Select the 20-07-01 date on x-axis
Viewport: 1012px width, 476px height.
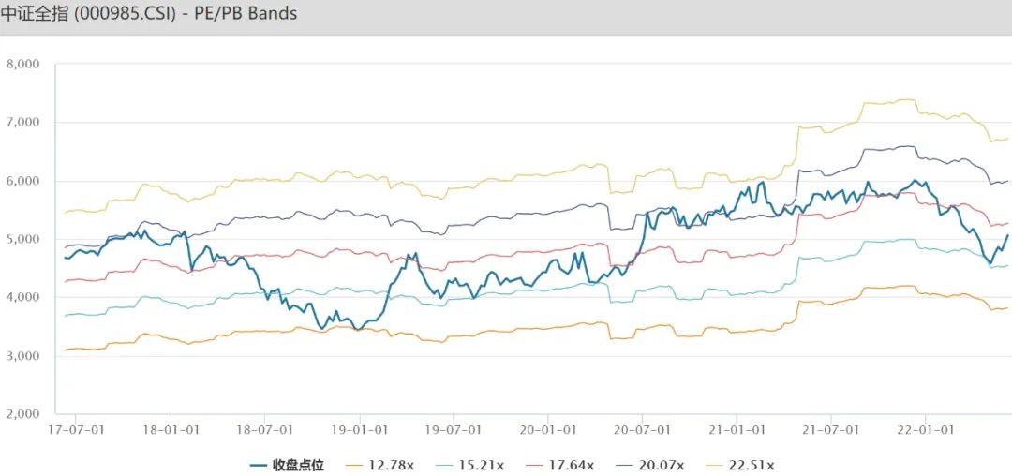pyautogui.click(x=641, y=430)
